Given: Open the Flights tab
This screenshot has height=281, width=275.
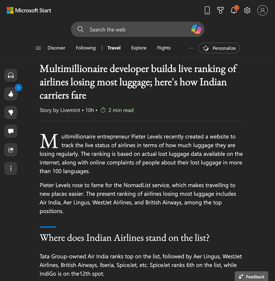Looking at the screenshot, I should click(164, 48).
